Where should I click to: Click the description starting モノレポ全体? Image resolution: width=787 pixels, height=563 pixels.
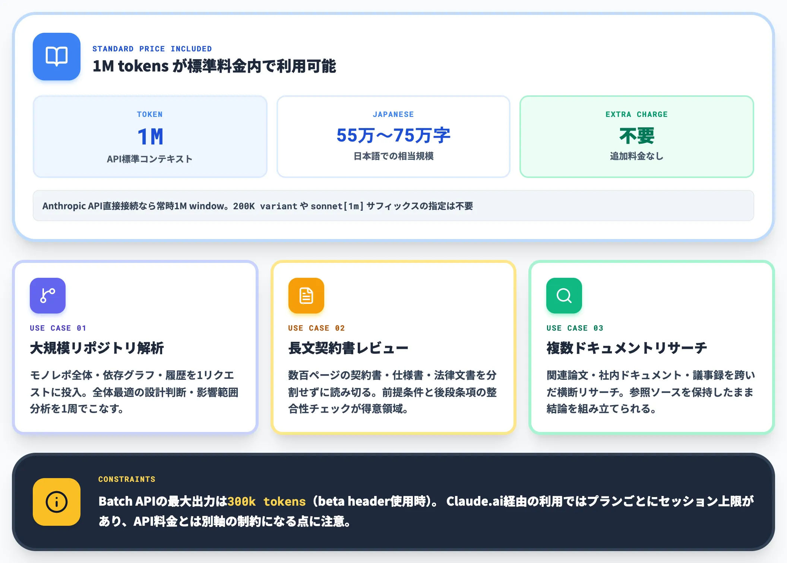(x=134, y=392)
